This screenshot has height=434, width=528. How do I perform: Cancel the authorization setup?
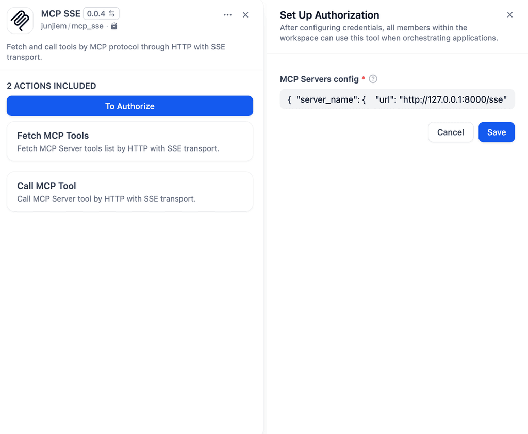(x=450, y=132)
